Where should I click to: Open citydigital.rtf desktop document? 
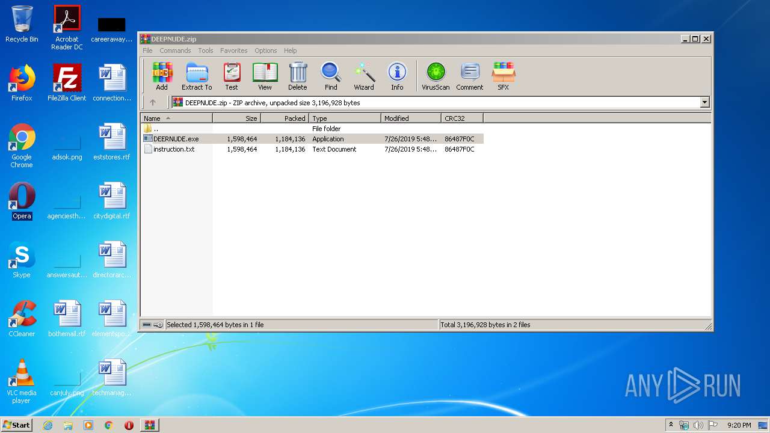click(x=112, y=201)
